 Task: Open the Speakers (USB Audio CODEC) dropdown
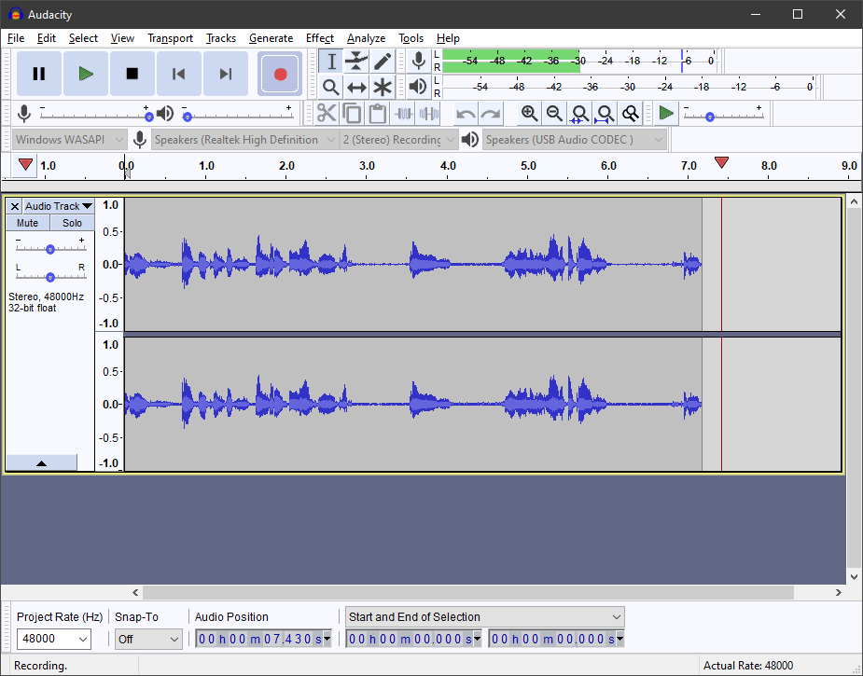point(575,140)
